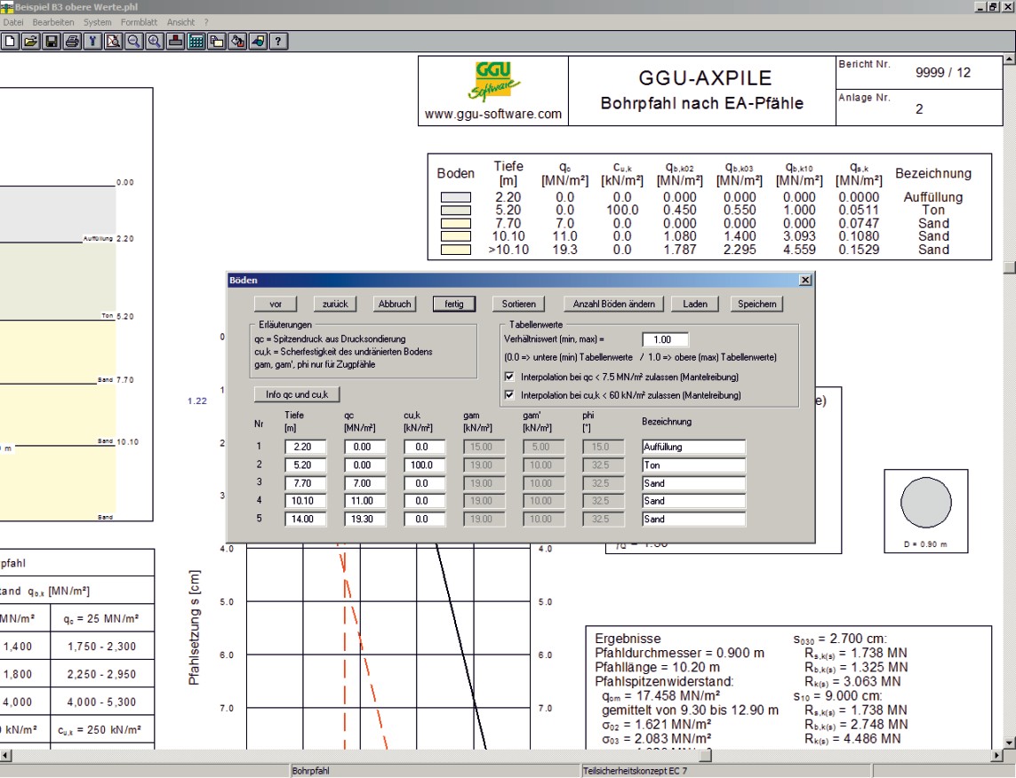Click the Save diskette toolbar icon
Screen dimensions: 1016x778
tap(52, 42)
